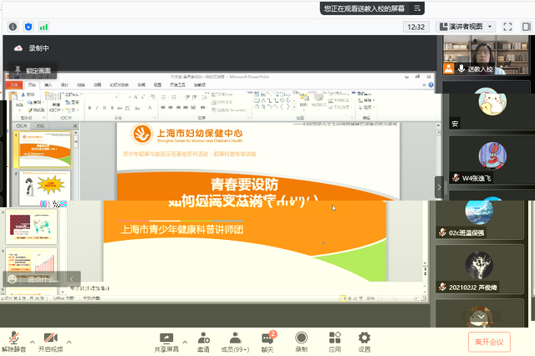Toggle the right side panel icon
Screen dimensions: 535x356
[526, 27]
